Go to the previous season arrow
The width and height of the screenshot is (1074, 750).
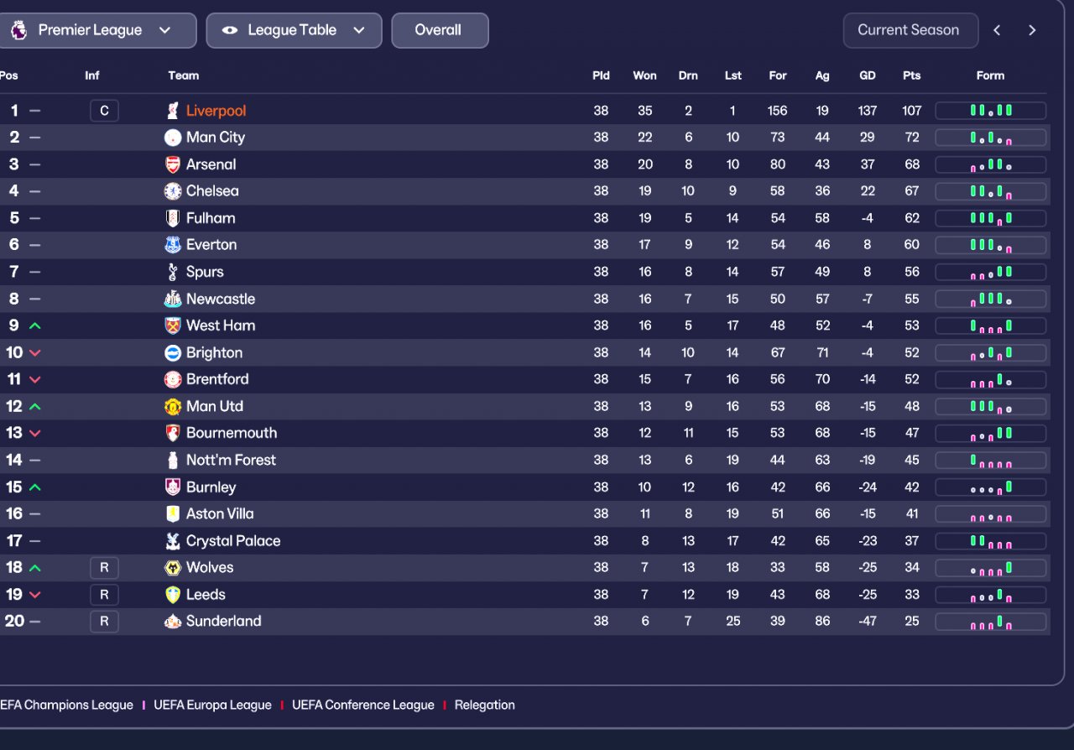997,30
